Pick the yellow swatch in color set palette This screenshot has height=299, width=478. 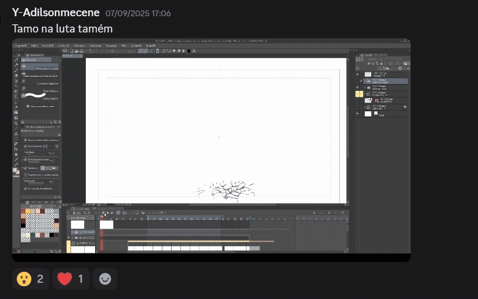click(28, 212)
